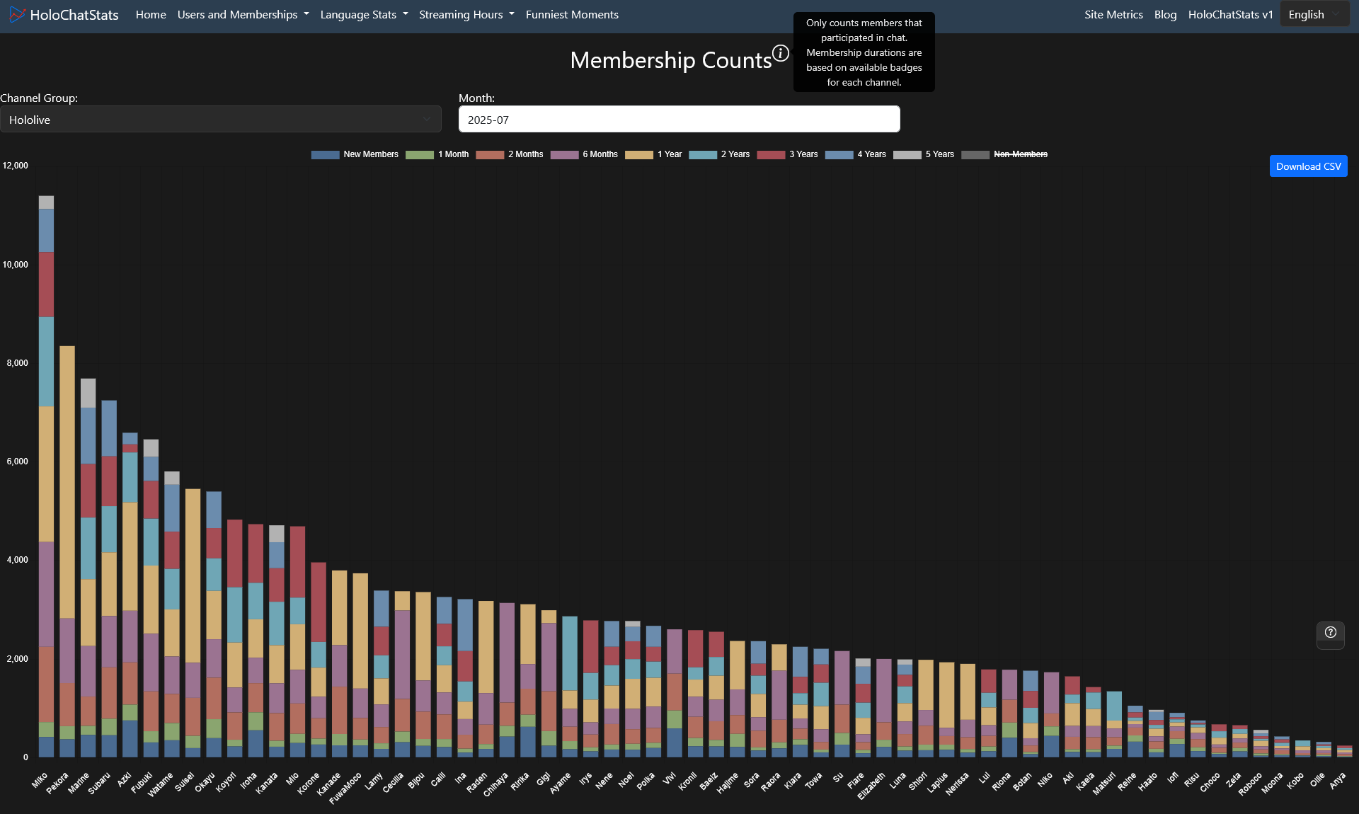1359x814 pixels.
Task: Open the English language selector
Action: coord(1314,14)
